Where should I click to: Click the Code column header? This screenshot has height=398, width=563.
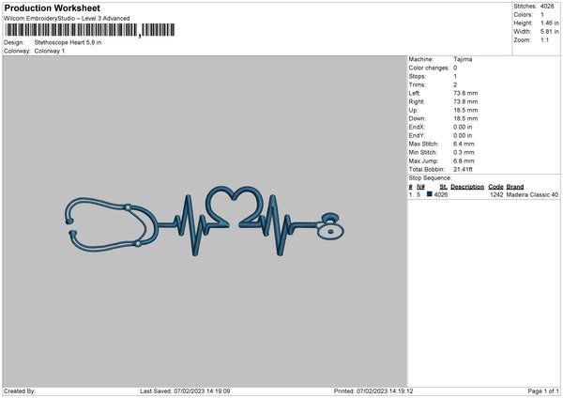pos(495,187)
